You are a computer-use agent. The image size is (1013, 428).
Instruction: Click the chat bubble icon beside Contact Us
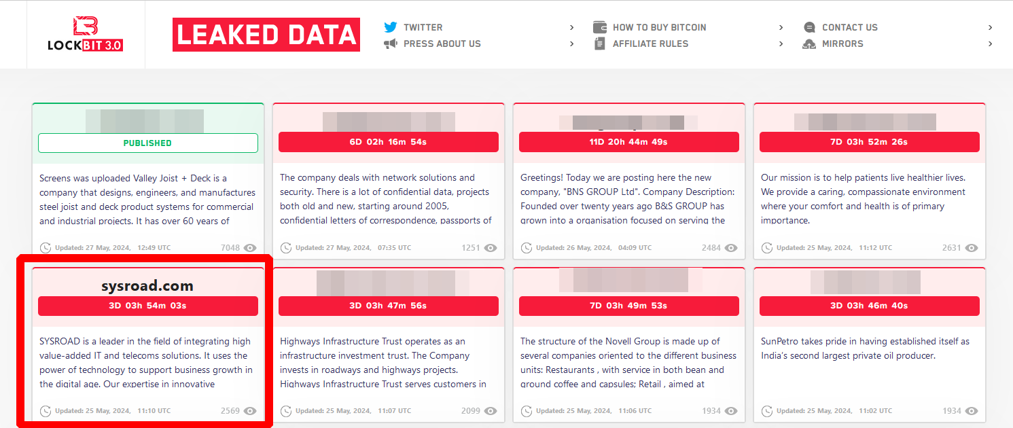(809, 28)
